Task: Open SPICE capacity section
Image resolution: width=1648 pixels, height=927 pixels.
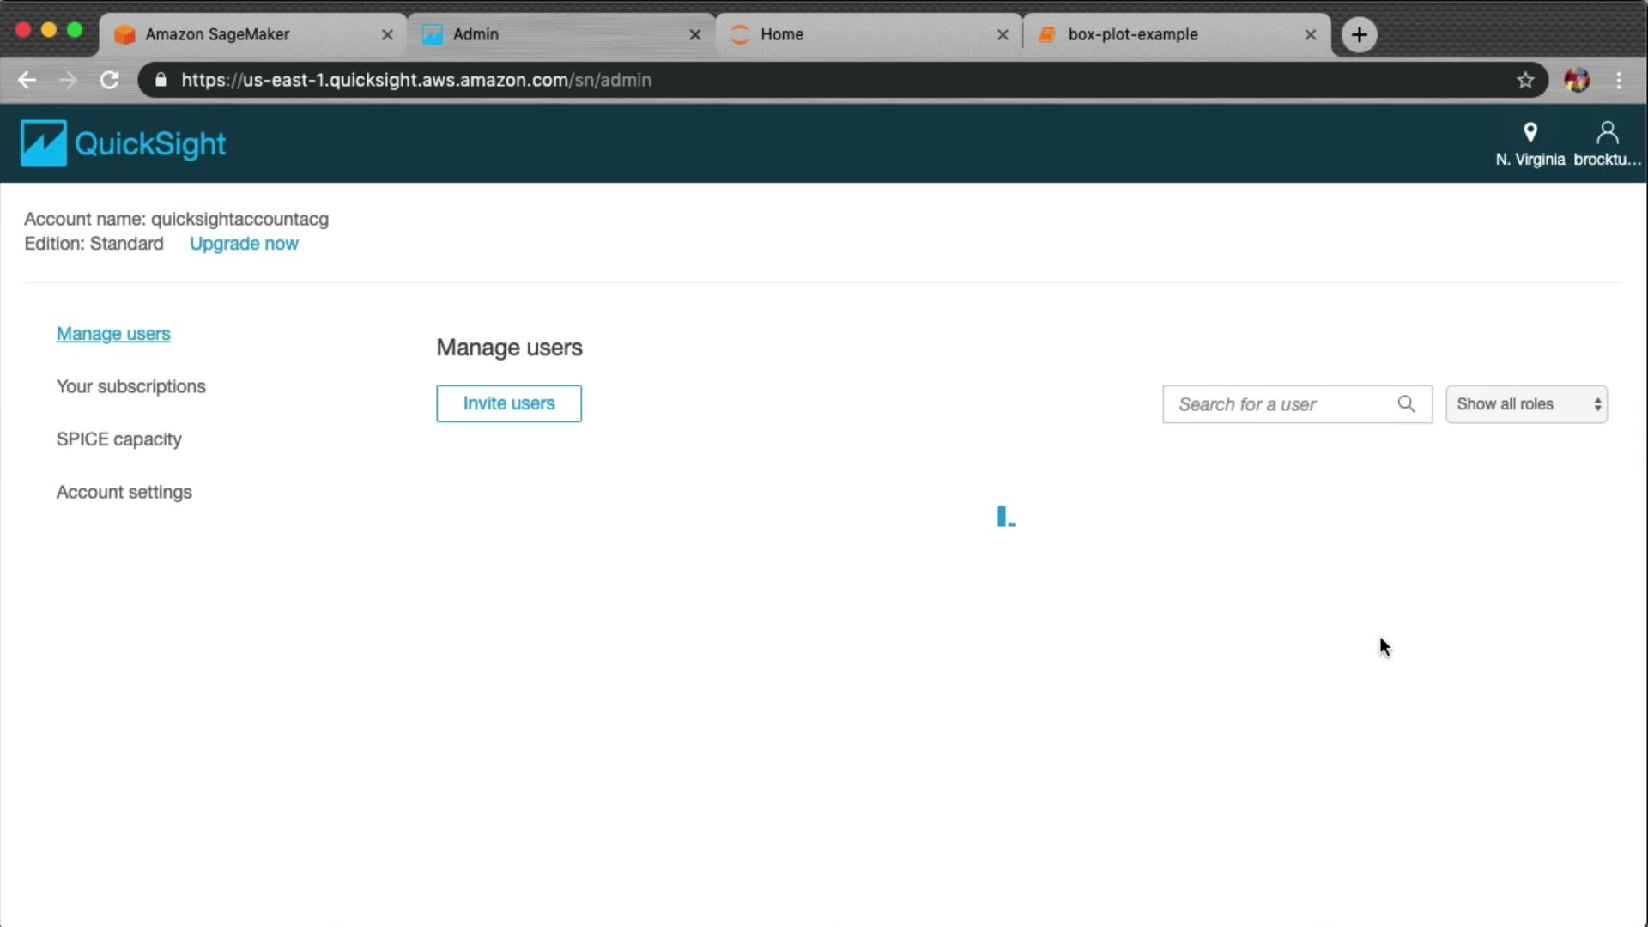Action: (x=118, y=439)
